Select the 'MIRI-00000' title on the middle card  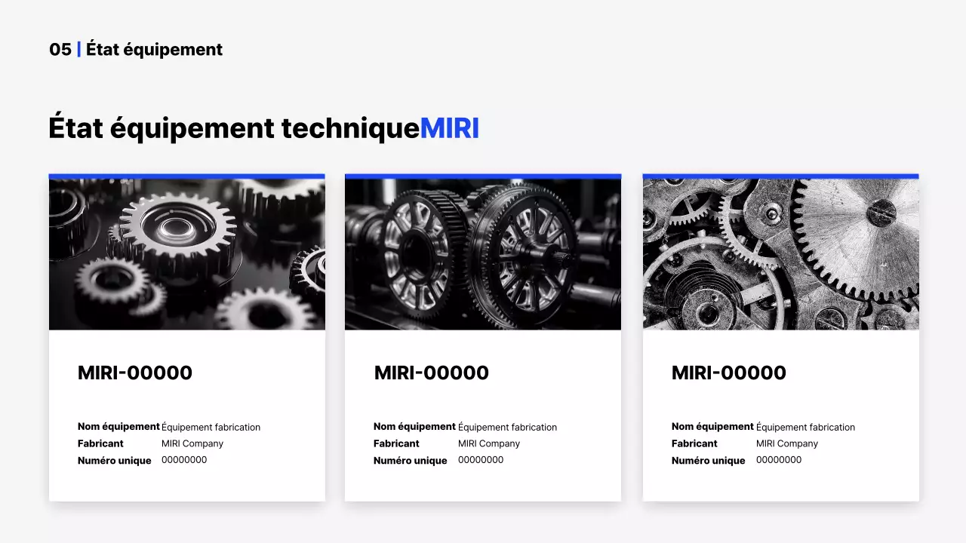coord(431,373)
